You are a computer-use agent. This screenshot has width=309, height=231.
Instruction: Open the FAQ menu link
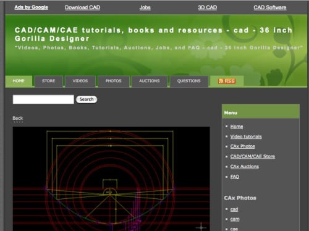tap(235, 177)
